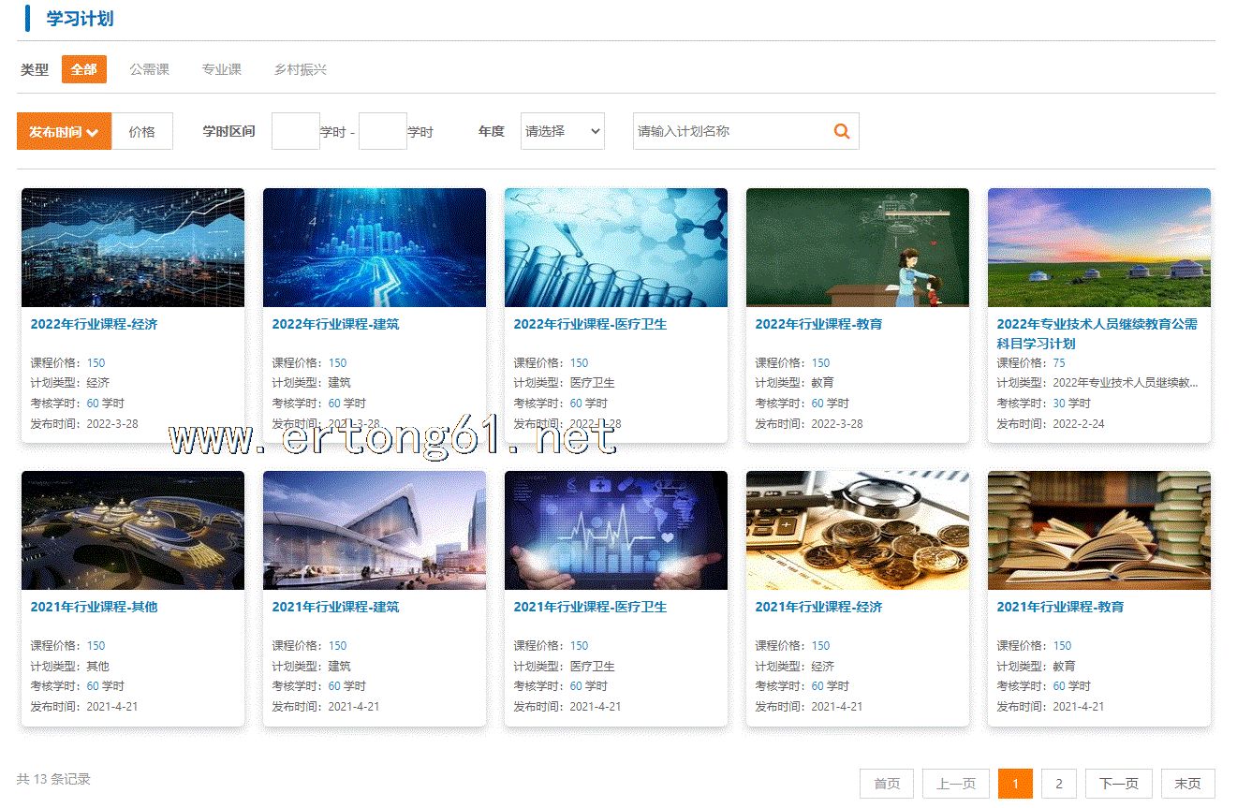Filter by 专业课 type
Screen dimensions: 1237x808
click(x=221, y=69)
